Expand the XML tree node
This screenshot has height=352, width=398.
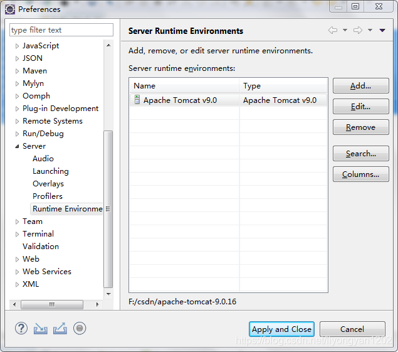17,284
